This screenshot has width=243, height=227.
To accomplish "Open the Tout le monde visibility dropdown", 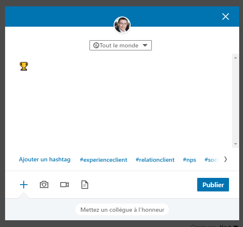I will coord(120,45).
